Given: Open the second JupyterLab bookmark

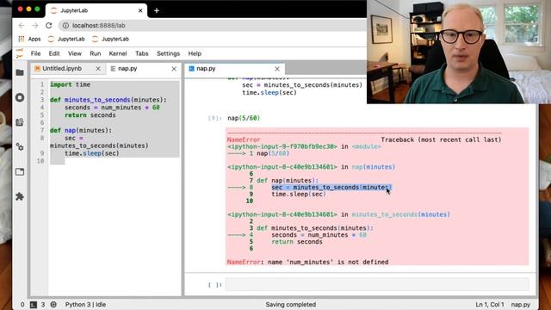Looking at the screenshot, I should point(111,39).
